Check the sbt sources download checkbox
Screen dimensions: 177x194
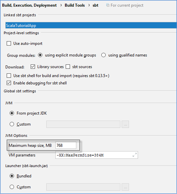pos(68,67)
